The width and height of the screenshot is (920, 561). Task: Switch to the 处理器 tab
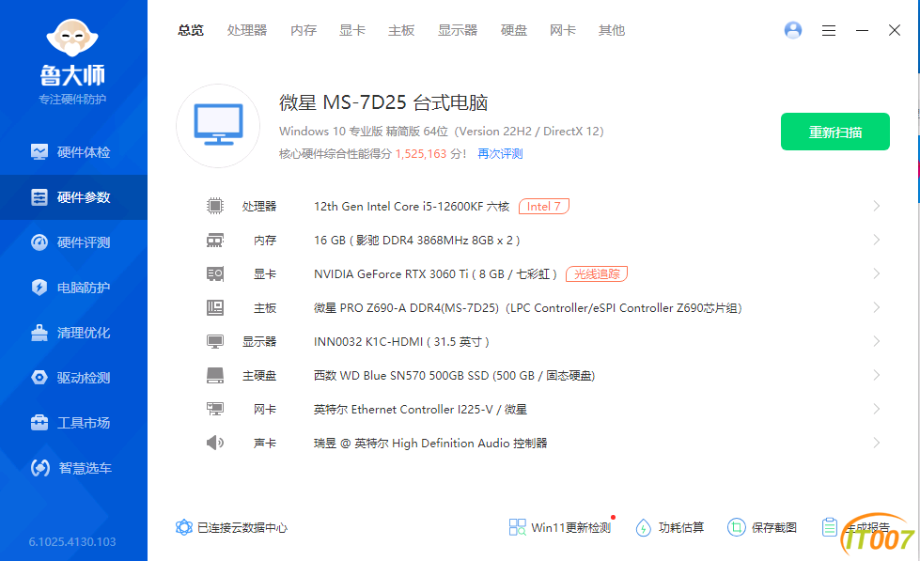[x=247, y=30]
